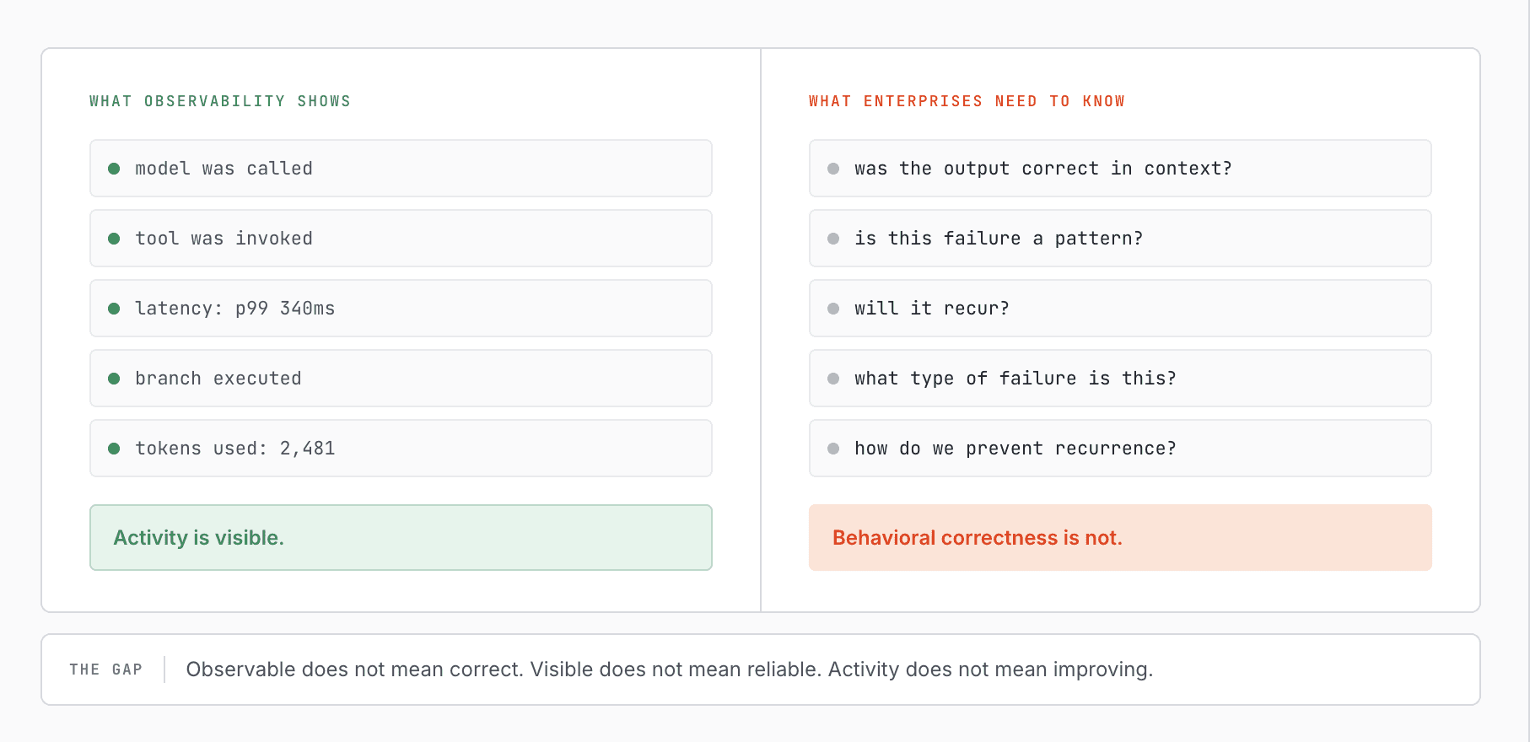Click gray dot beside 'was the output correct'
The width and height of the screenshot is (1530, 742).
coord(833,169)
